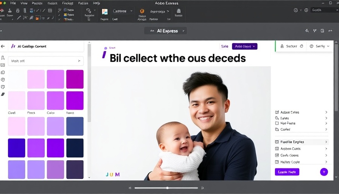Click the icon beside 'Acobon Colors' row
This screenshot has height=194, width=339.
click(x=277, y=149)
